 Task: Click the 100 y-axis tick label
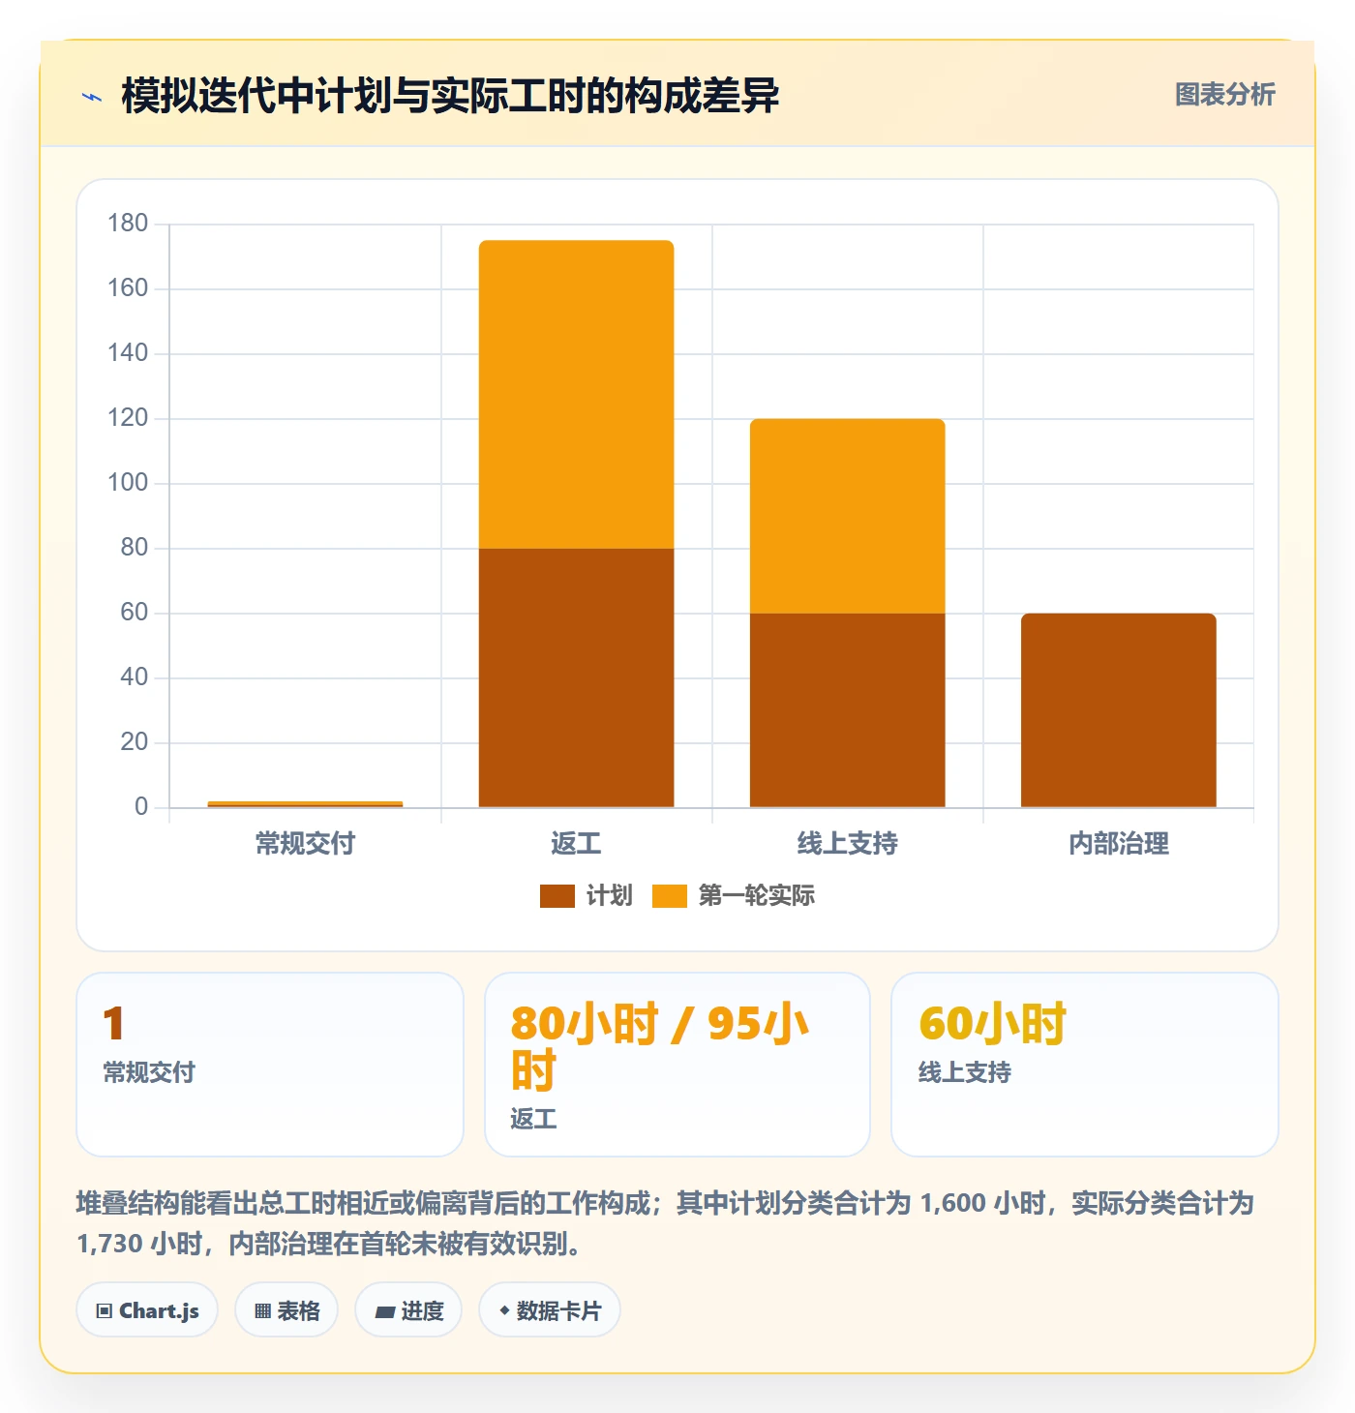click(128, 483)
